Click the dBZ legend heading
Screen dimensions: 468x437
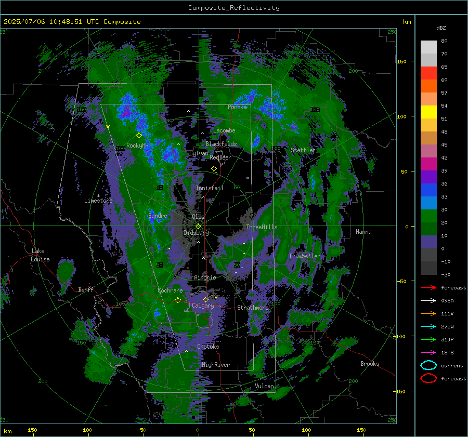[x=441, y=28]
